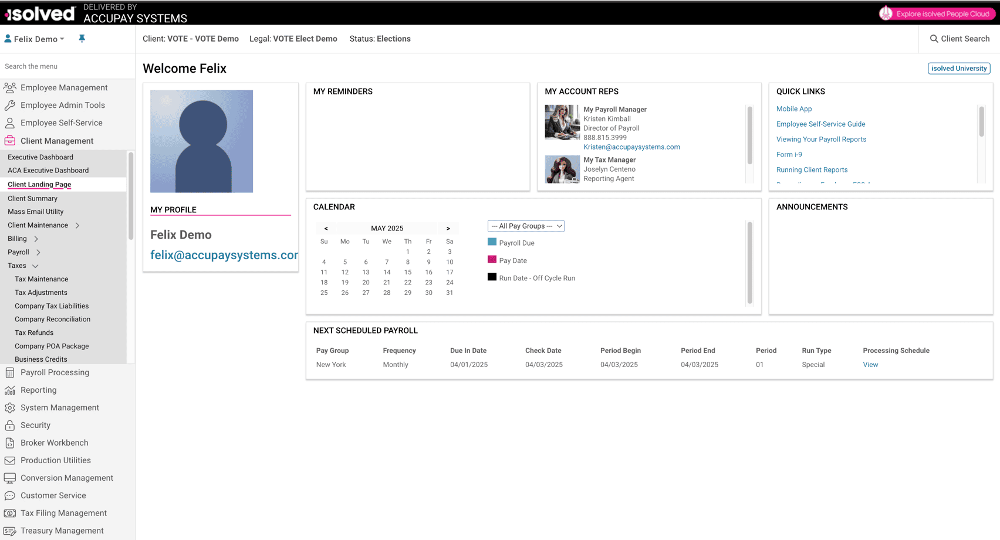Click the Client Search magnifier icon
The width and height of the screenshot is (1000, 540).
[934, 39]
